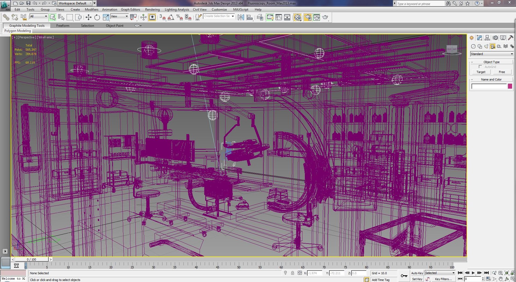The width and height of the screenshot is (516, 282).
Task: Open the Utilities hammer panel
Action: point(511,38)
